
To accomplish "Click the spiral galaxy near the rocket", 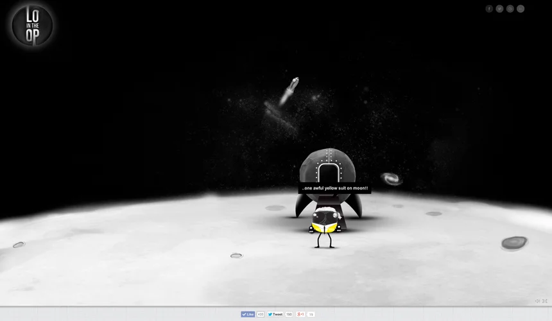I will point(391,179).
